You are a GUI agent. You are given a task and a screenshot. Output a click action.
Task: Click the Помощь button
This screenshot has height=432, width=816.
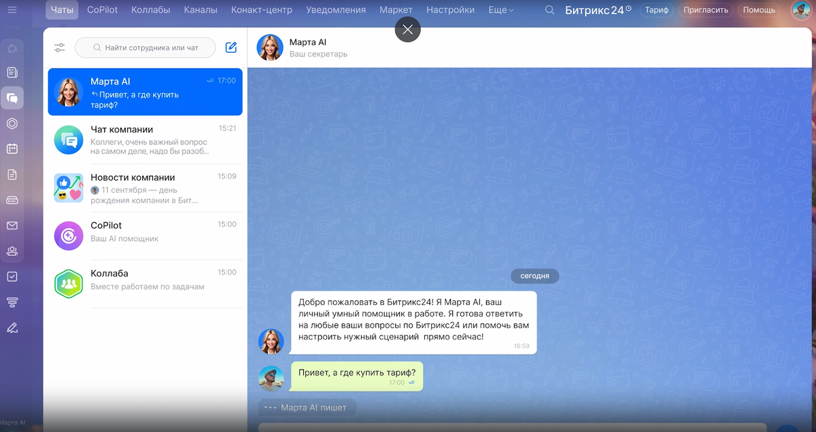(x=759, y=10)
